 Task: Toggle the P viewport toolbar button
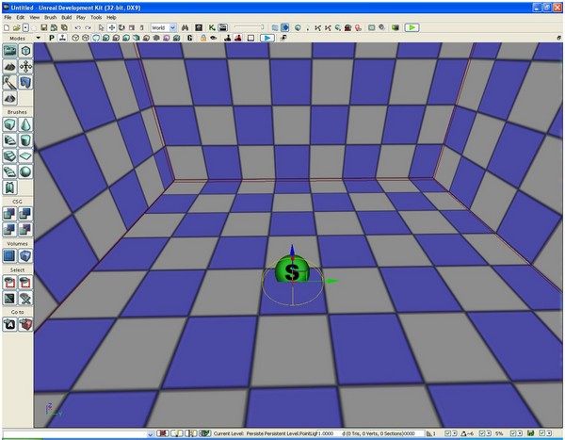click(x=52, y=38)
